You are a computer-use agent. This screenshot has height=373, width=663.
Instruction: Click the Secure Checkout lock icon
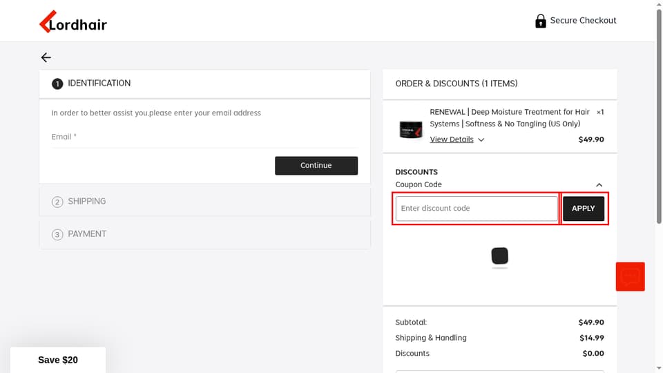point(540,21)
